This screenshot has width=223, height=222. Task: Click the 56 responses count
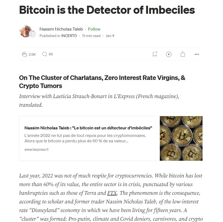pyautogui.click(x=51, y=54)
